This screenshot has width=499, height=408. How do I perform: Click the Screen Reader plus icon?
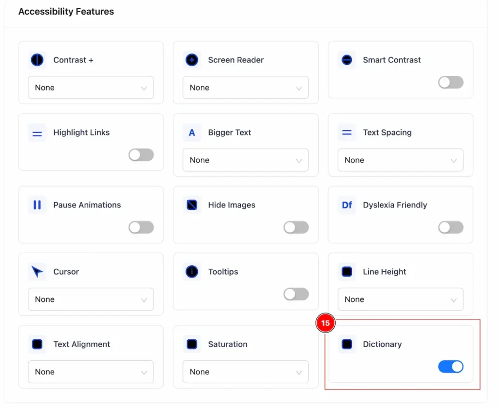192,60
